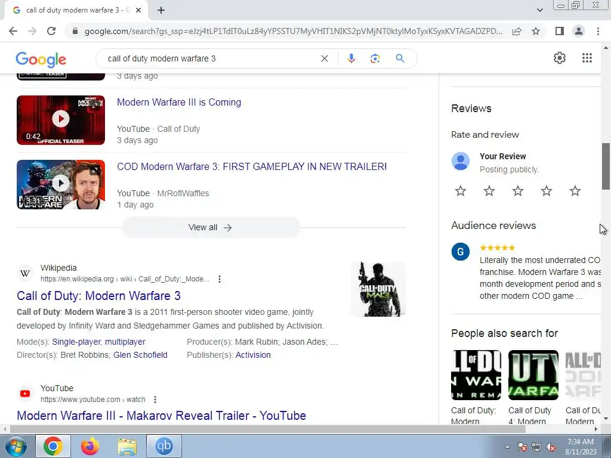Click the search box with query text
The height and width of the screenshot is (458, 611).
[211, 58]
